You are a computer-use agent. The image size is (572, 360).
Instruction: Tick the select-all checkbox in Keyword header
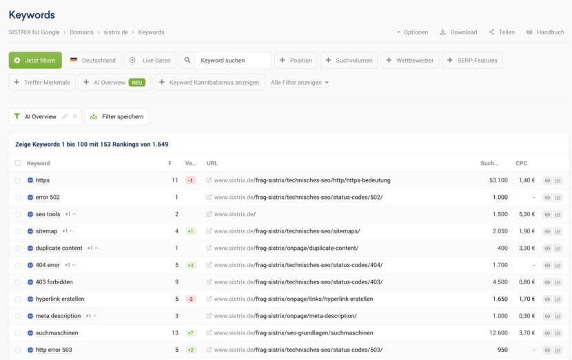pyautogui.click(x=17, y=163)
